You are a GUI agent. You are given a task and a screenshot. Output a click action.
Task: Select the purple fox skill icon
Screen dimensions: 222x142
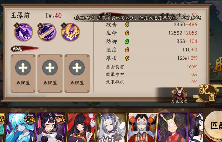point(24,32)
